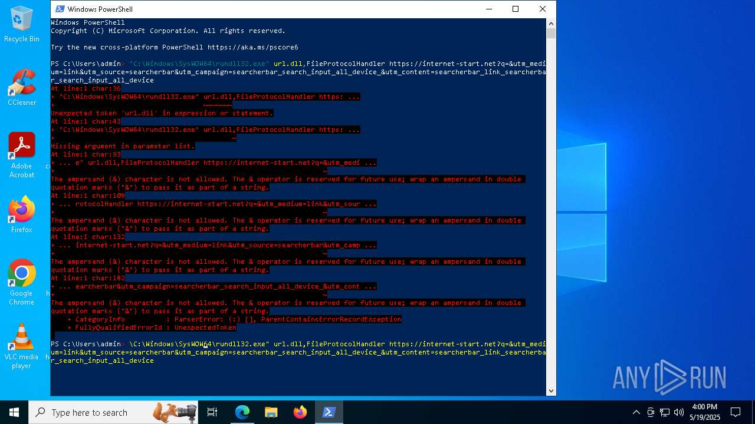The width and height of the screenshot is (755, 424).
Task: Open Google Chrome desktop shortcut
Action: (22, 282)
